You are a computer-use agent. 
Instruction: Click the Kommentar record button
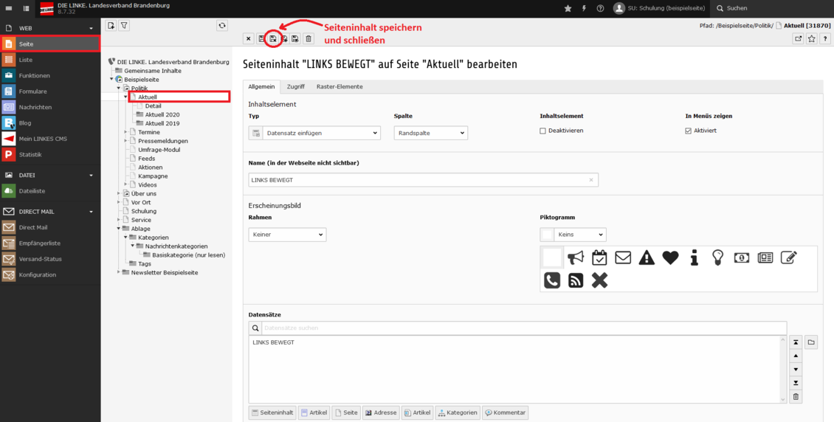point(506,413)
